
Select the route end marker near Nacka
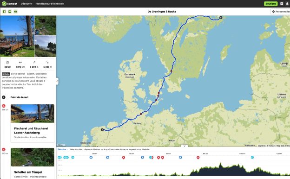pyautogui.click(x=221, y=18)
